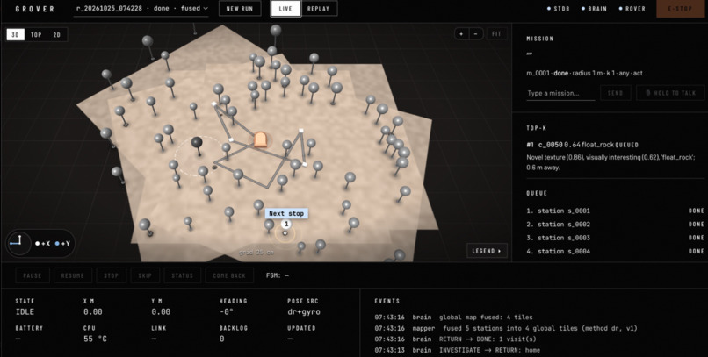Click the Next stop label
This screenshot has width=708, height=357.
(x=286, y=213)
